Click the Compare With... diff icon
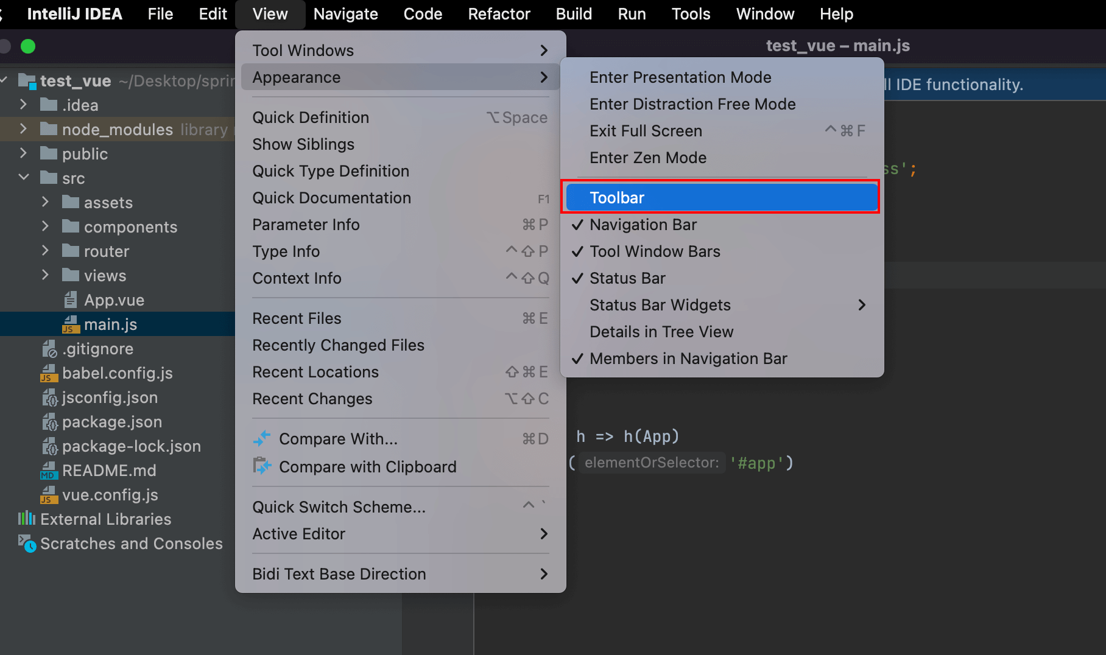The width and height of the screenshot is (1106, 655). (262, 438)
